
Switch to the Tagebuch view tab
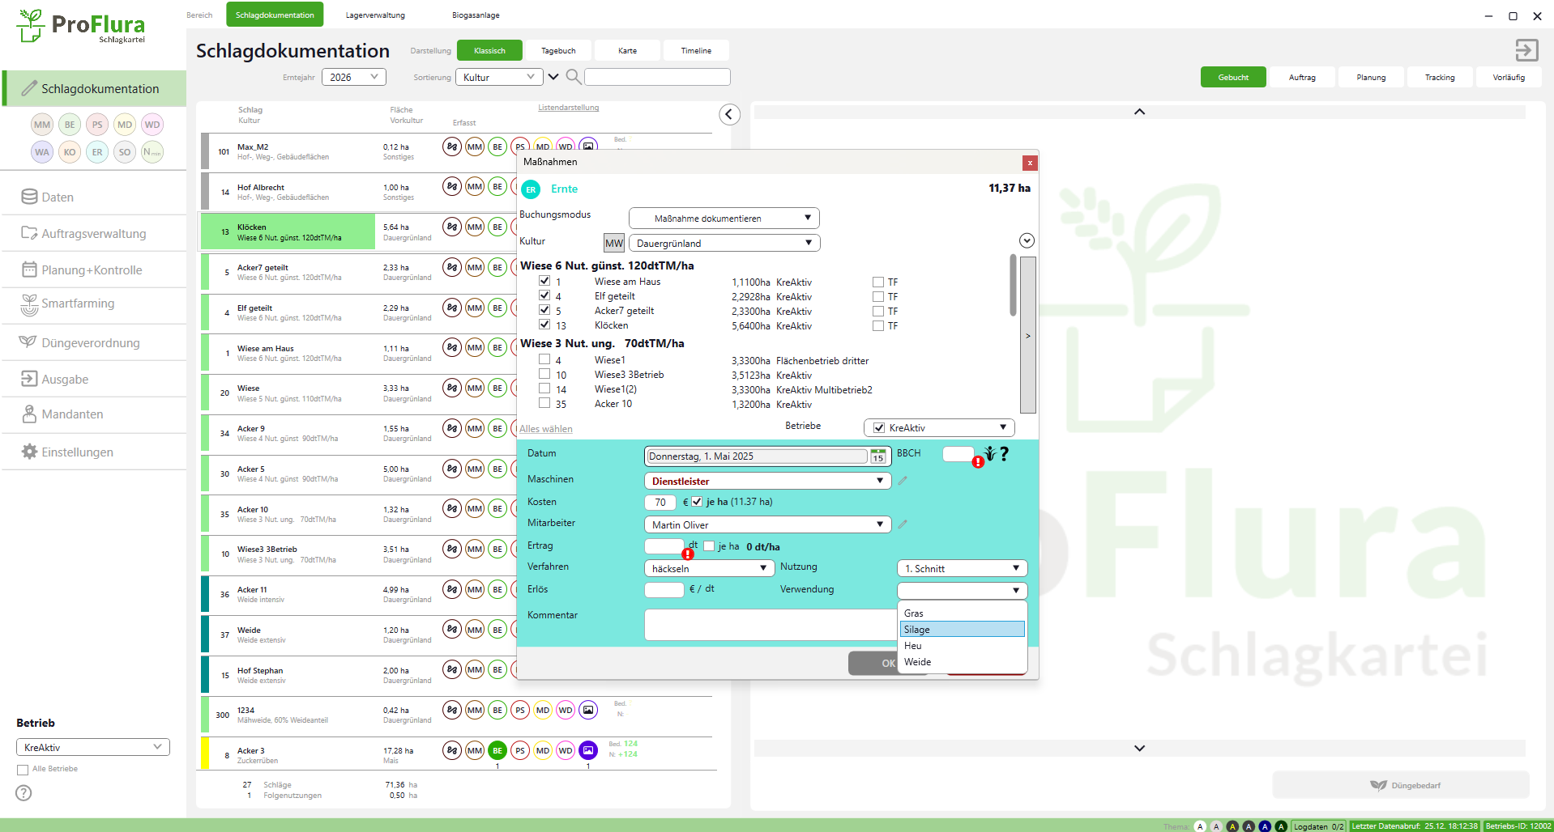coord(558,50)
